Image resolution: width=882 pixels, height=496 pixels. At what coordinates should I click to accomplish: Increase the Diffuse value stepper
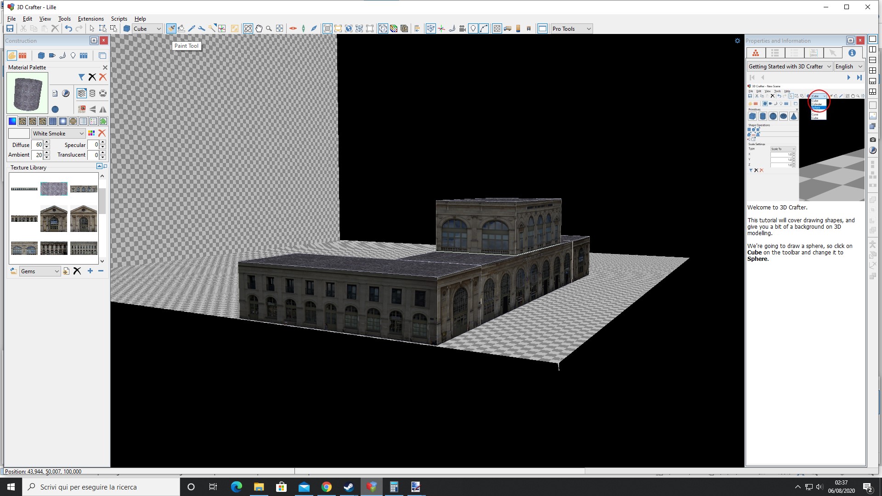tap(47, 142)
